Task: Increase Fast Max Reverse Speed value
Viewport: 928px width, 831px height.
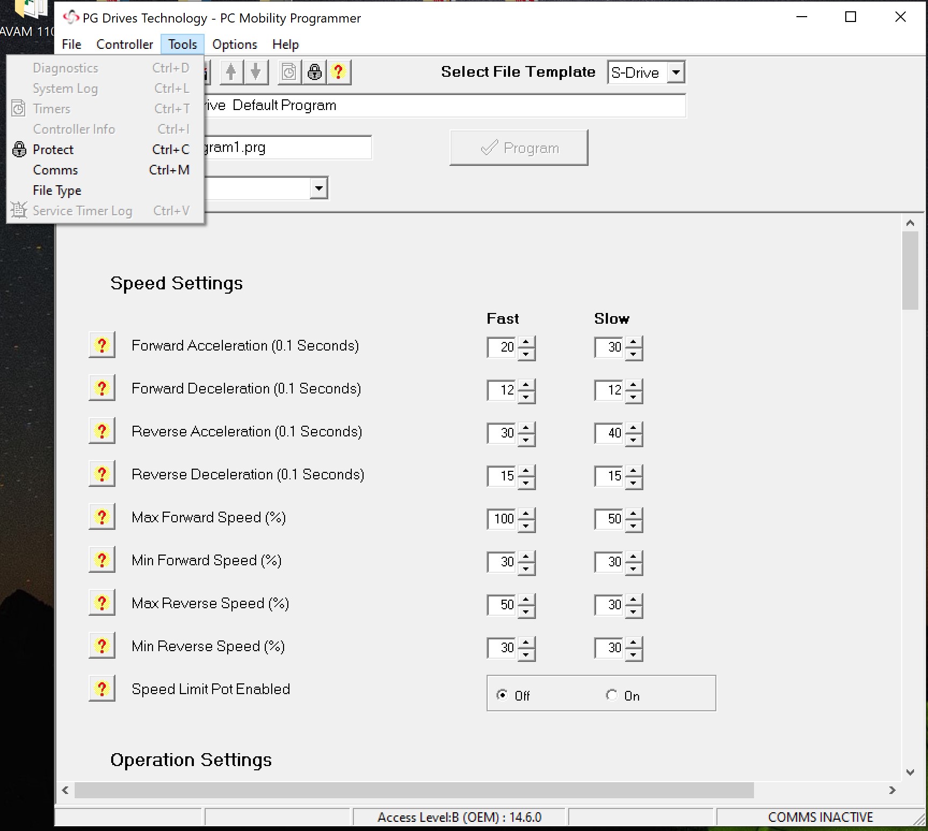Action: tap(526, 599)
